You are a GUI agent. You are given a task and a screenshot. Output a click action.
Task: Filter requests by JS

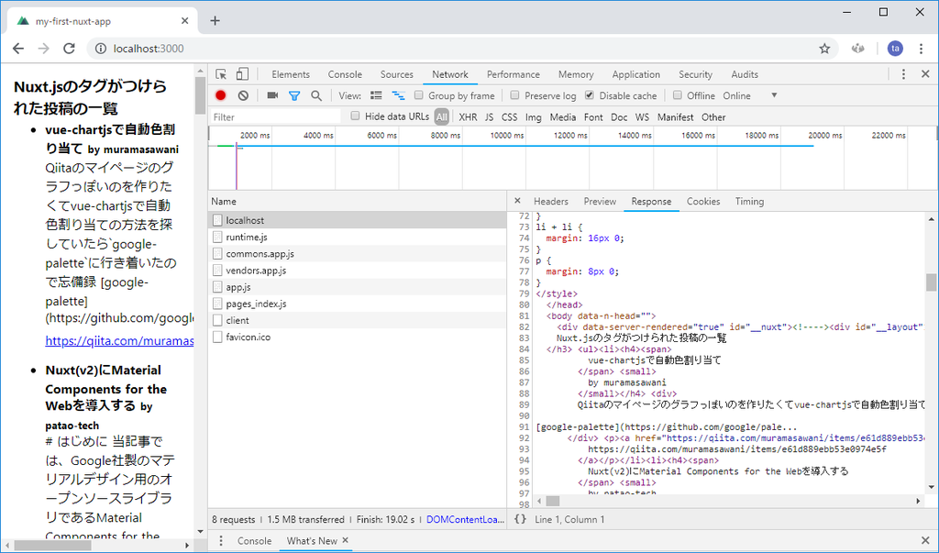click(490, 116)
